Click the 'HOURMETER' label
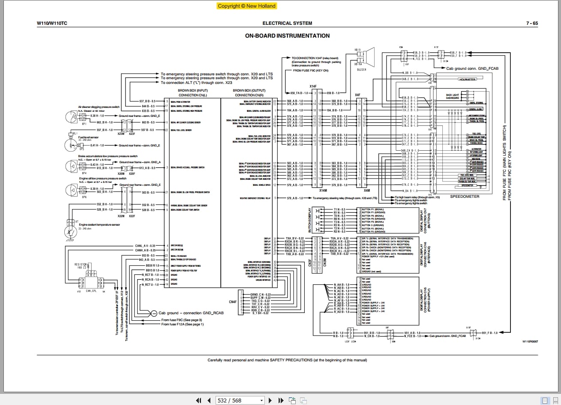561x405 pixels. pyautogui.click(x=467, y=80)
